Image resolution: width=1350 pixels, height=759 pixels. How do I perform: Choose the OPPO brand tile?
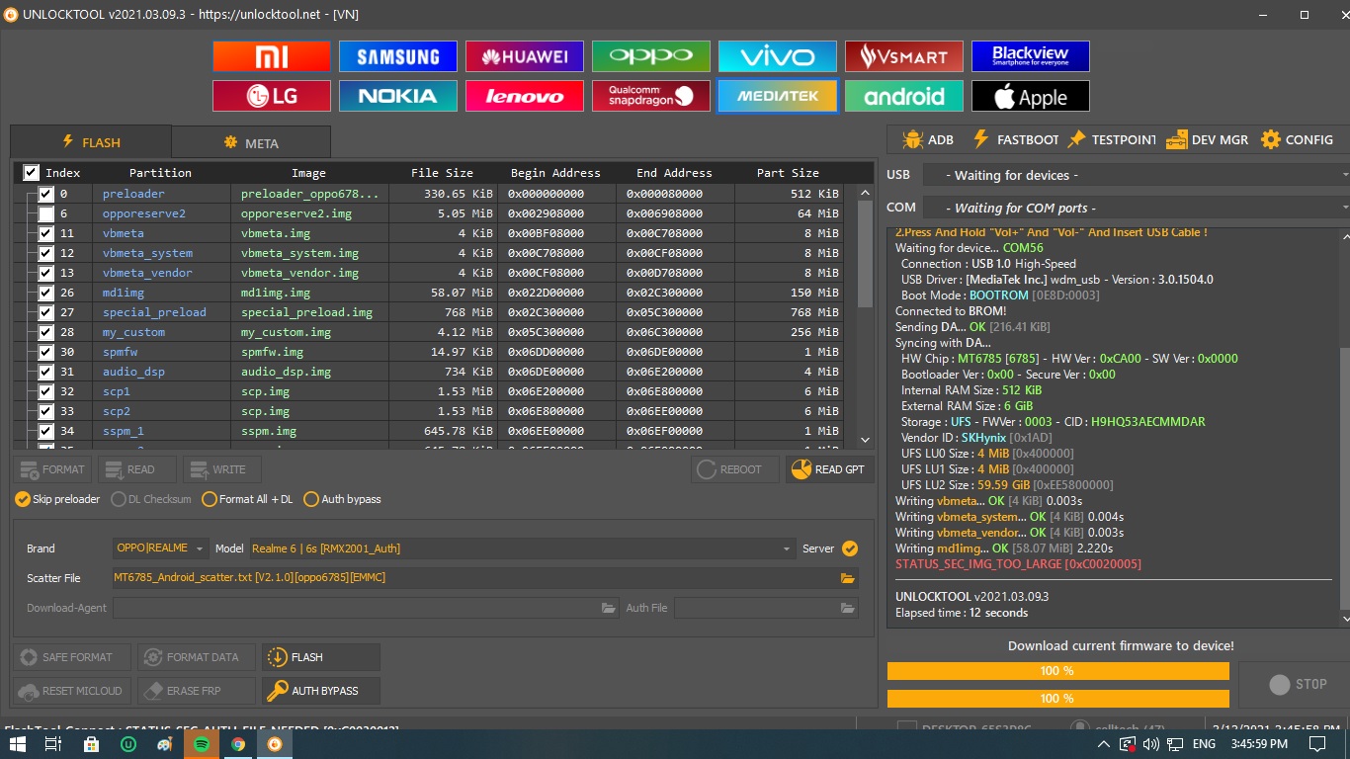click(651, 56)
